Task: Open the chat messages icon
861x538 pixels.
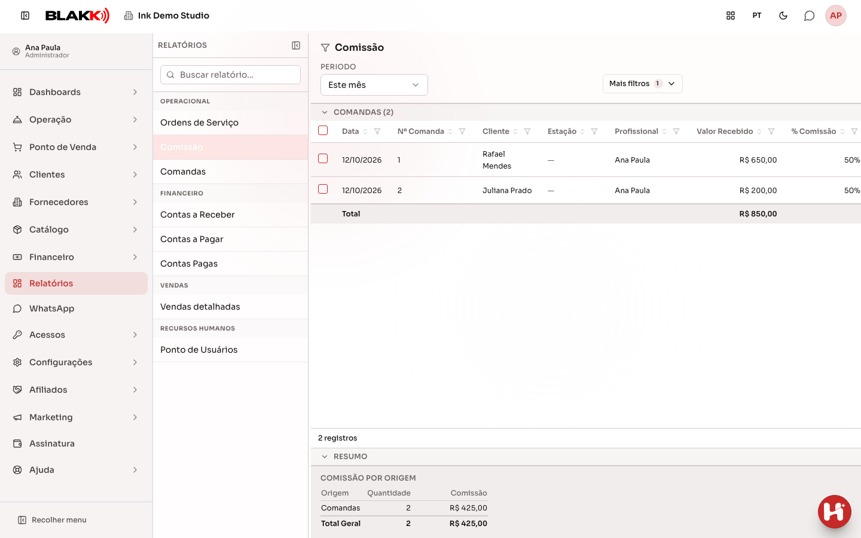Action: pyautogui.click(x=810, y=16)
